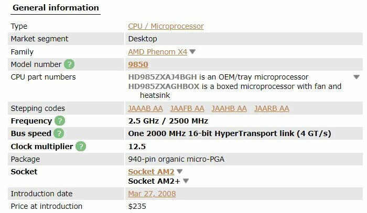Follow the Socket AM2 link
This screenshot has width=367, height=213.
click(151, 172)
